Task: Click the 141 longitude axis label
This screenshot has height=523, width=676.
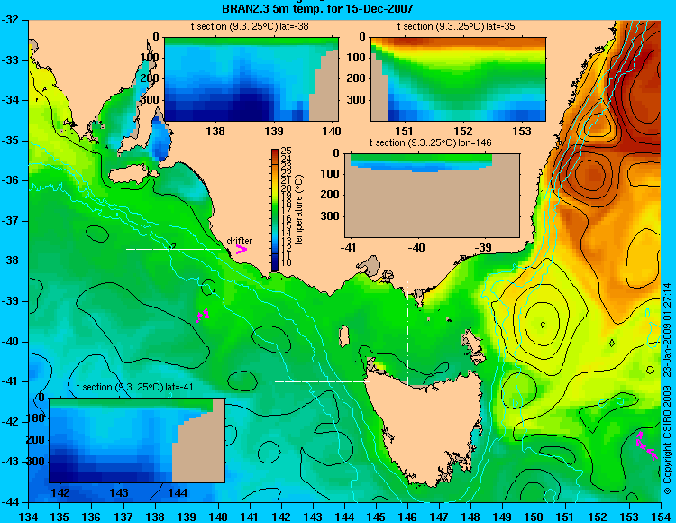Action: click(x=250, y=517)
